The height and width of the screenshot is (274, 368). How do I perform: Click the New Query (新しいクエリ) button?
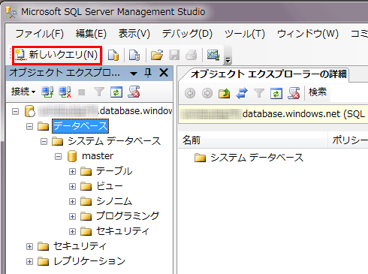click(x=56, y=55)
